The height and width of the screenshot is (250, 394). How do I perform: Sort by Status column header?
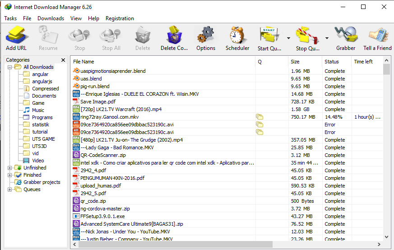pos(337,62)
